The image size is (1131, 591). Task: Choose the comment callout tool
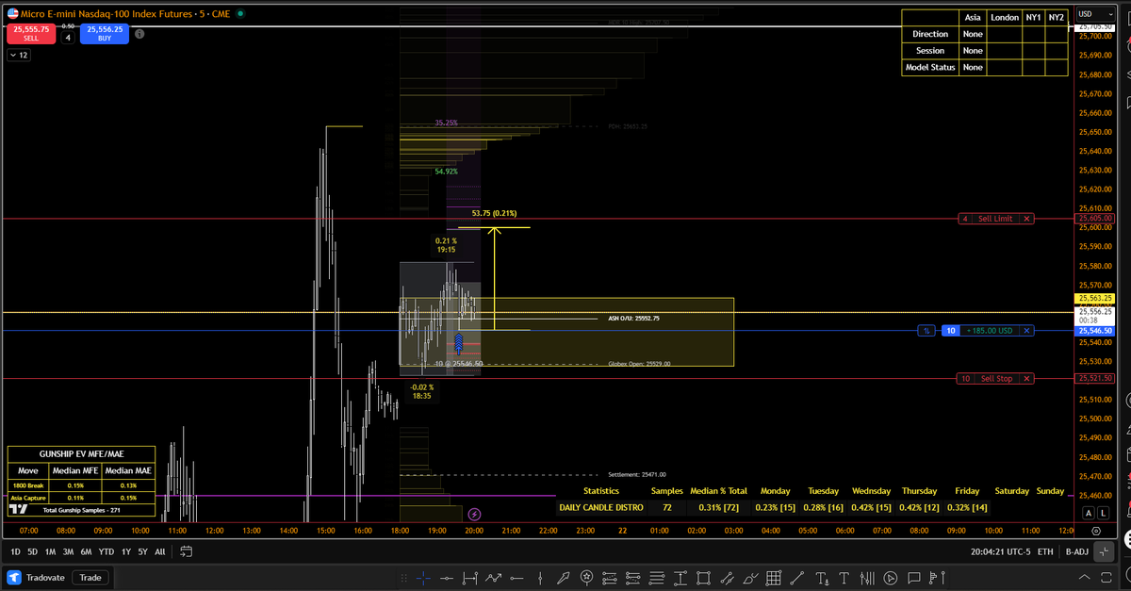click(913, 578)
